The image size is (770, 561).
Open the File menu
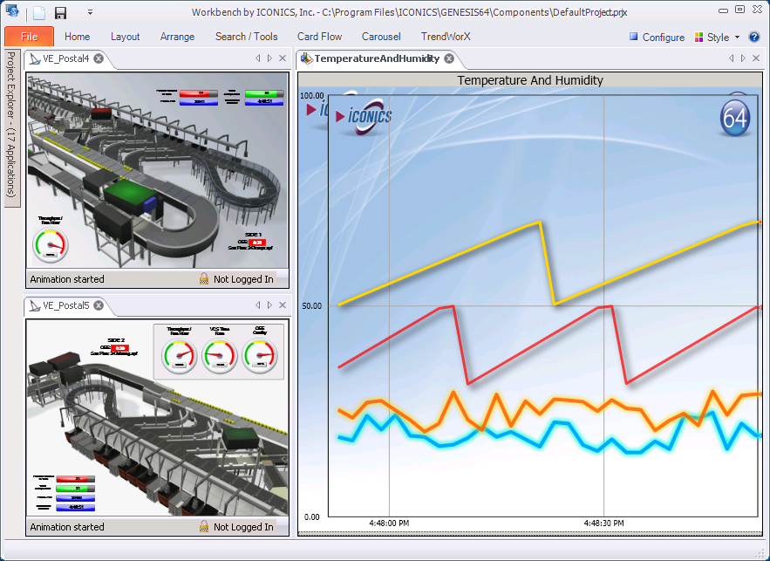pos(29,37)
